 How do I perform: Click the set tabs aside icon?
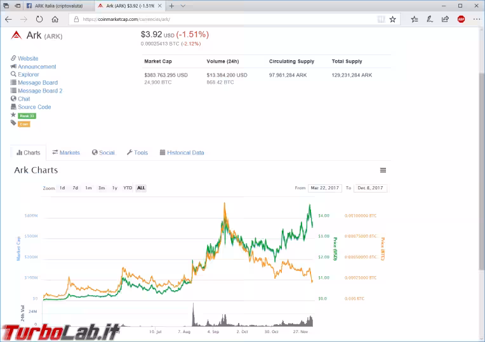[x=18, y=6]
